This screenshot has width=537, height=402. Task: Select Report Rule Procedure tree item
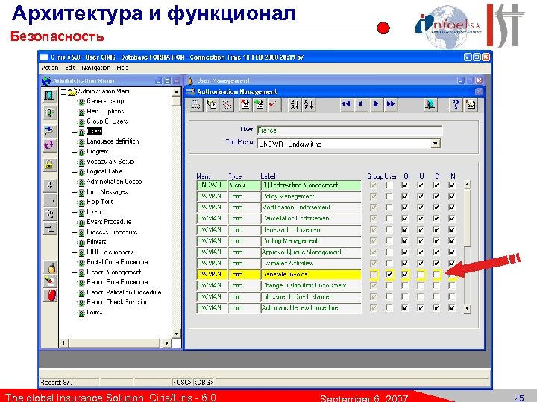click(x=117, y=282)
